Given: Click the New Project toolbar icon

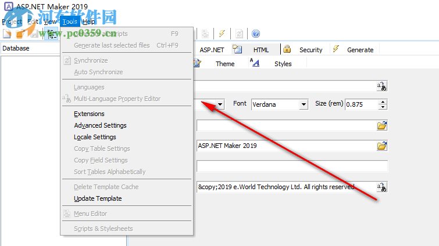Looking at the screenshot, I should coord(7,34).
